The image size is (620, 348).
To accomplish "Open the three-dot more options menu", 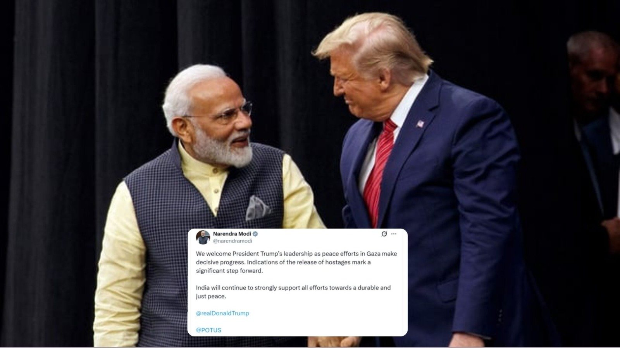I will tap(394, 234).
